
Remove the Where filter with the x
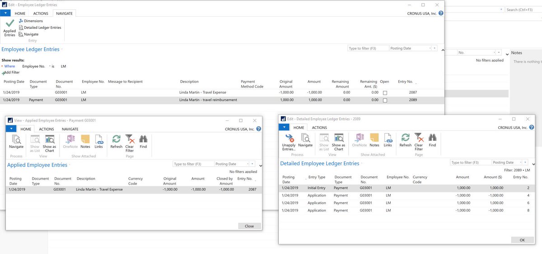[2, 66]
